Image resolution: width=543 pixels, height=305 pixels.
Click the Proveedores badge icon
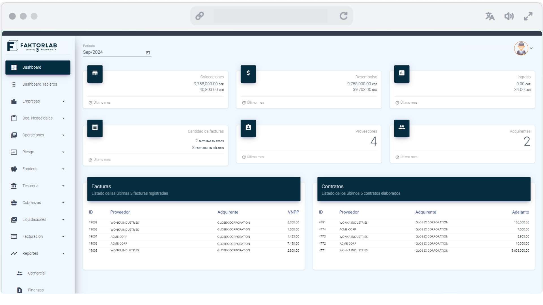(248, 128)
